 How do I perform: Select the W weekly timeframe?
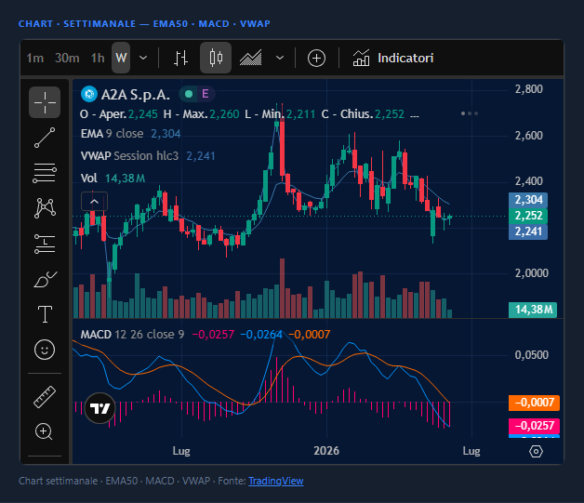click(x=121, y=58)
